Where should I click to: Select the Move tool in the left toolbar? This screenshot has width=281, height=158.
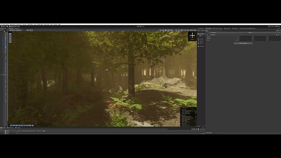[x=10, y=35]
